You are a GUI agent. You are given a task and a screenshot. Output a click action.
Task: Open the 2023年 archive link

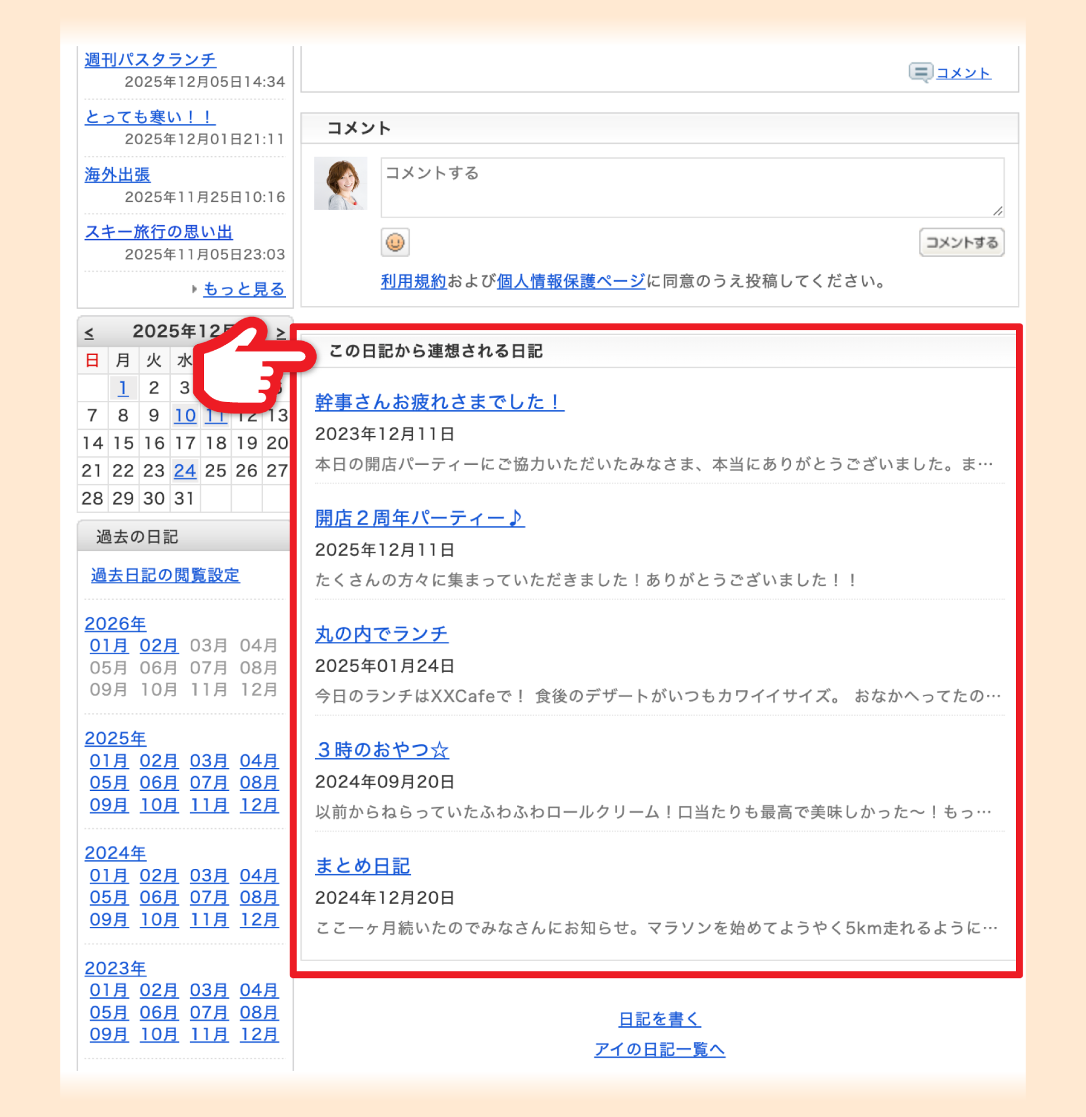pyautogui.click(x=115, y=968)
